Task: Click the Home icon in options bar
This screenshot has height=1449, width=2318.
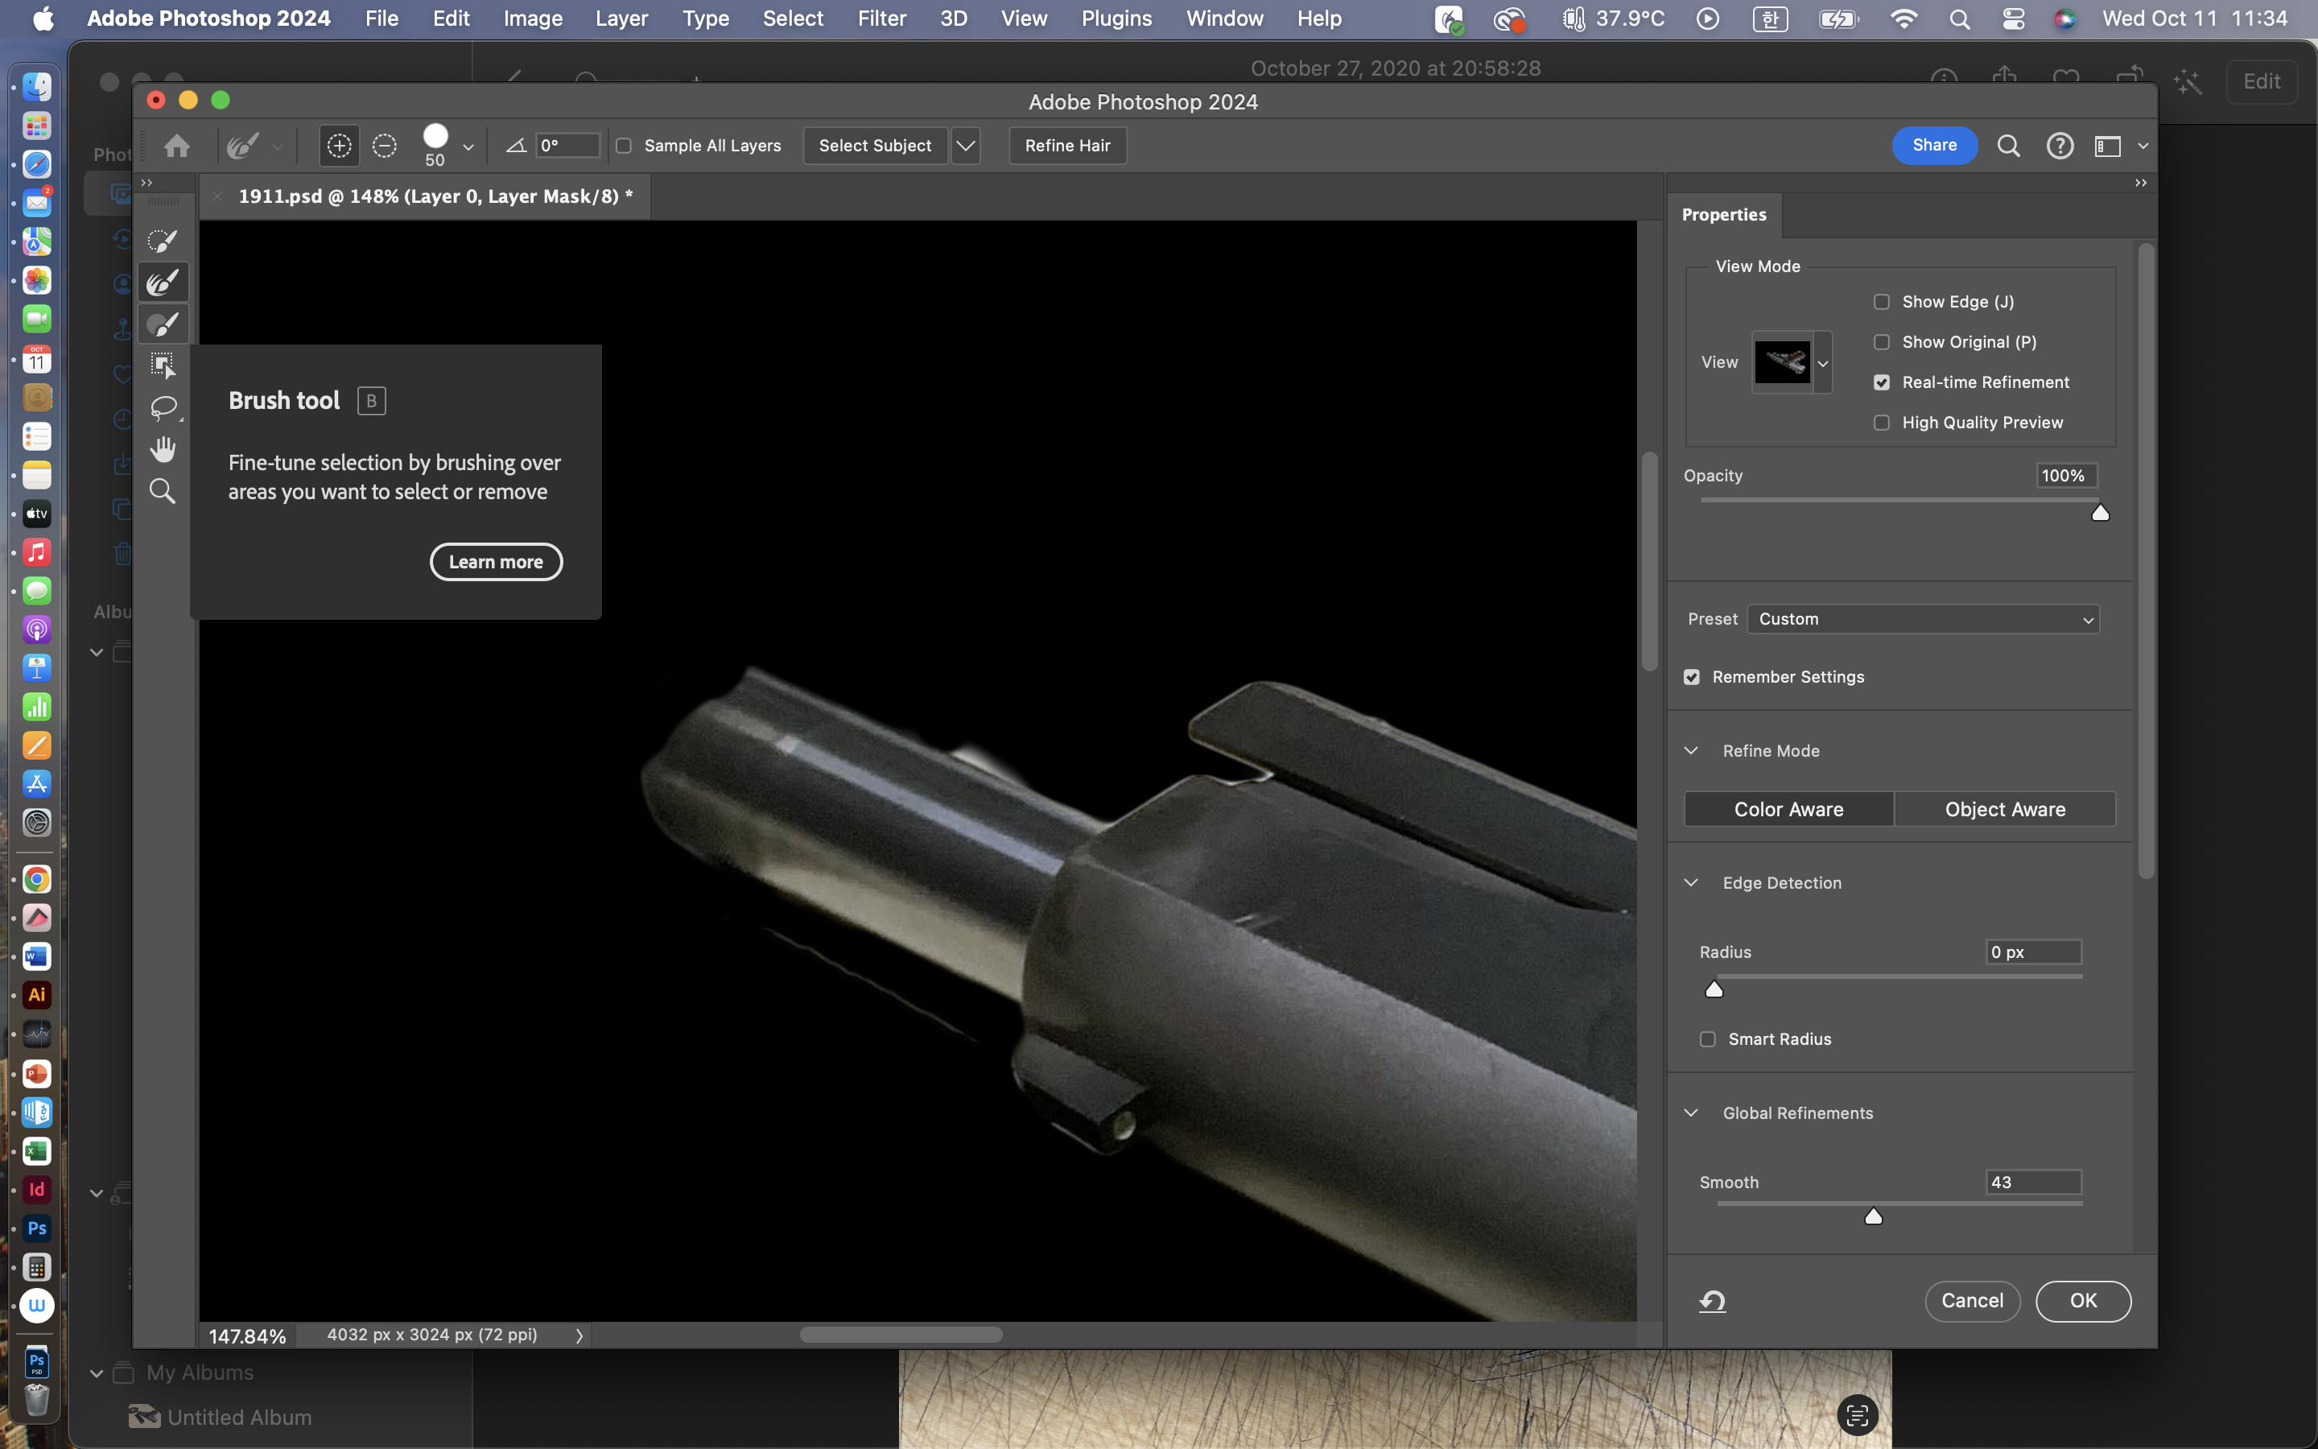Action: tap(177, 146)
